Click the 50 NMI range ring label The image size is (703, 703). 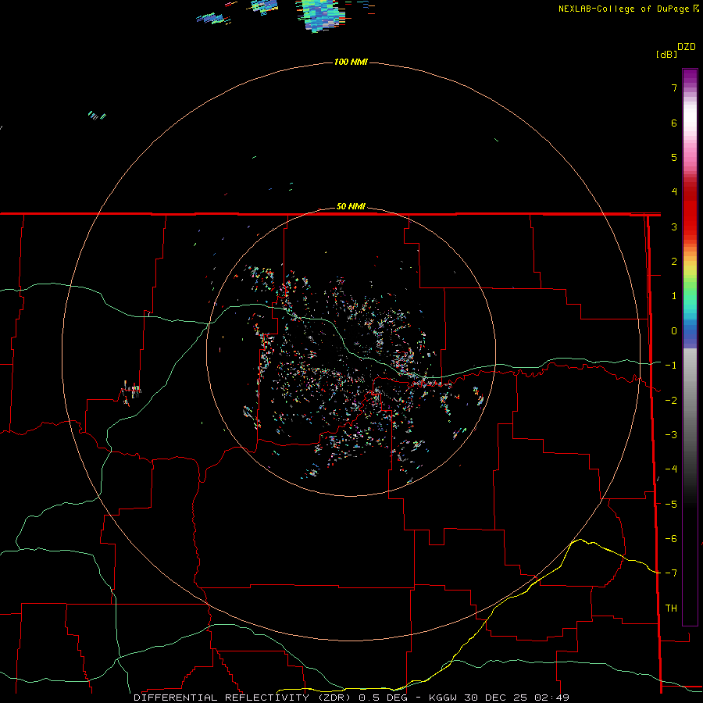coord(351,206)
